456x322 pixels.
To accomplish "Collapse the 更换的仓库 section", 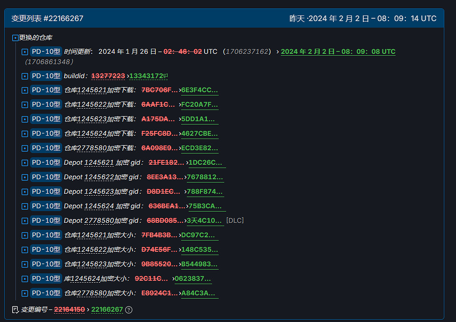I will coord(15,37).
